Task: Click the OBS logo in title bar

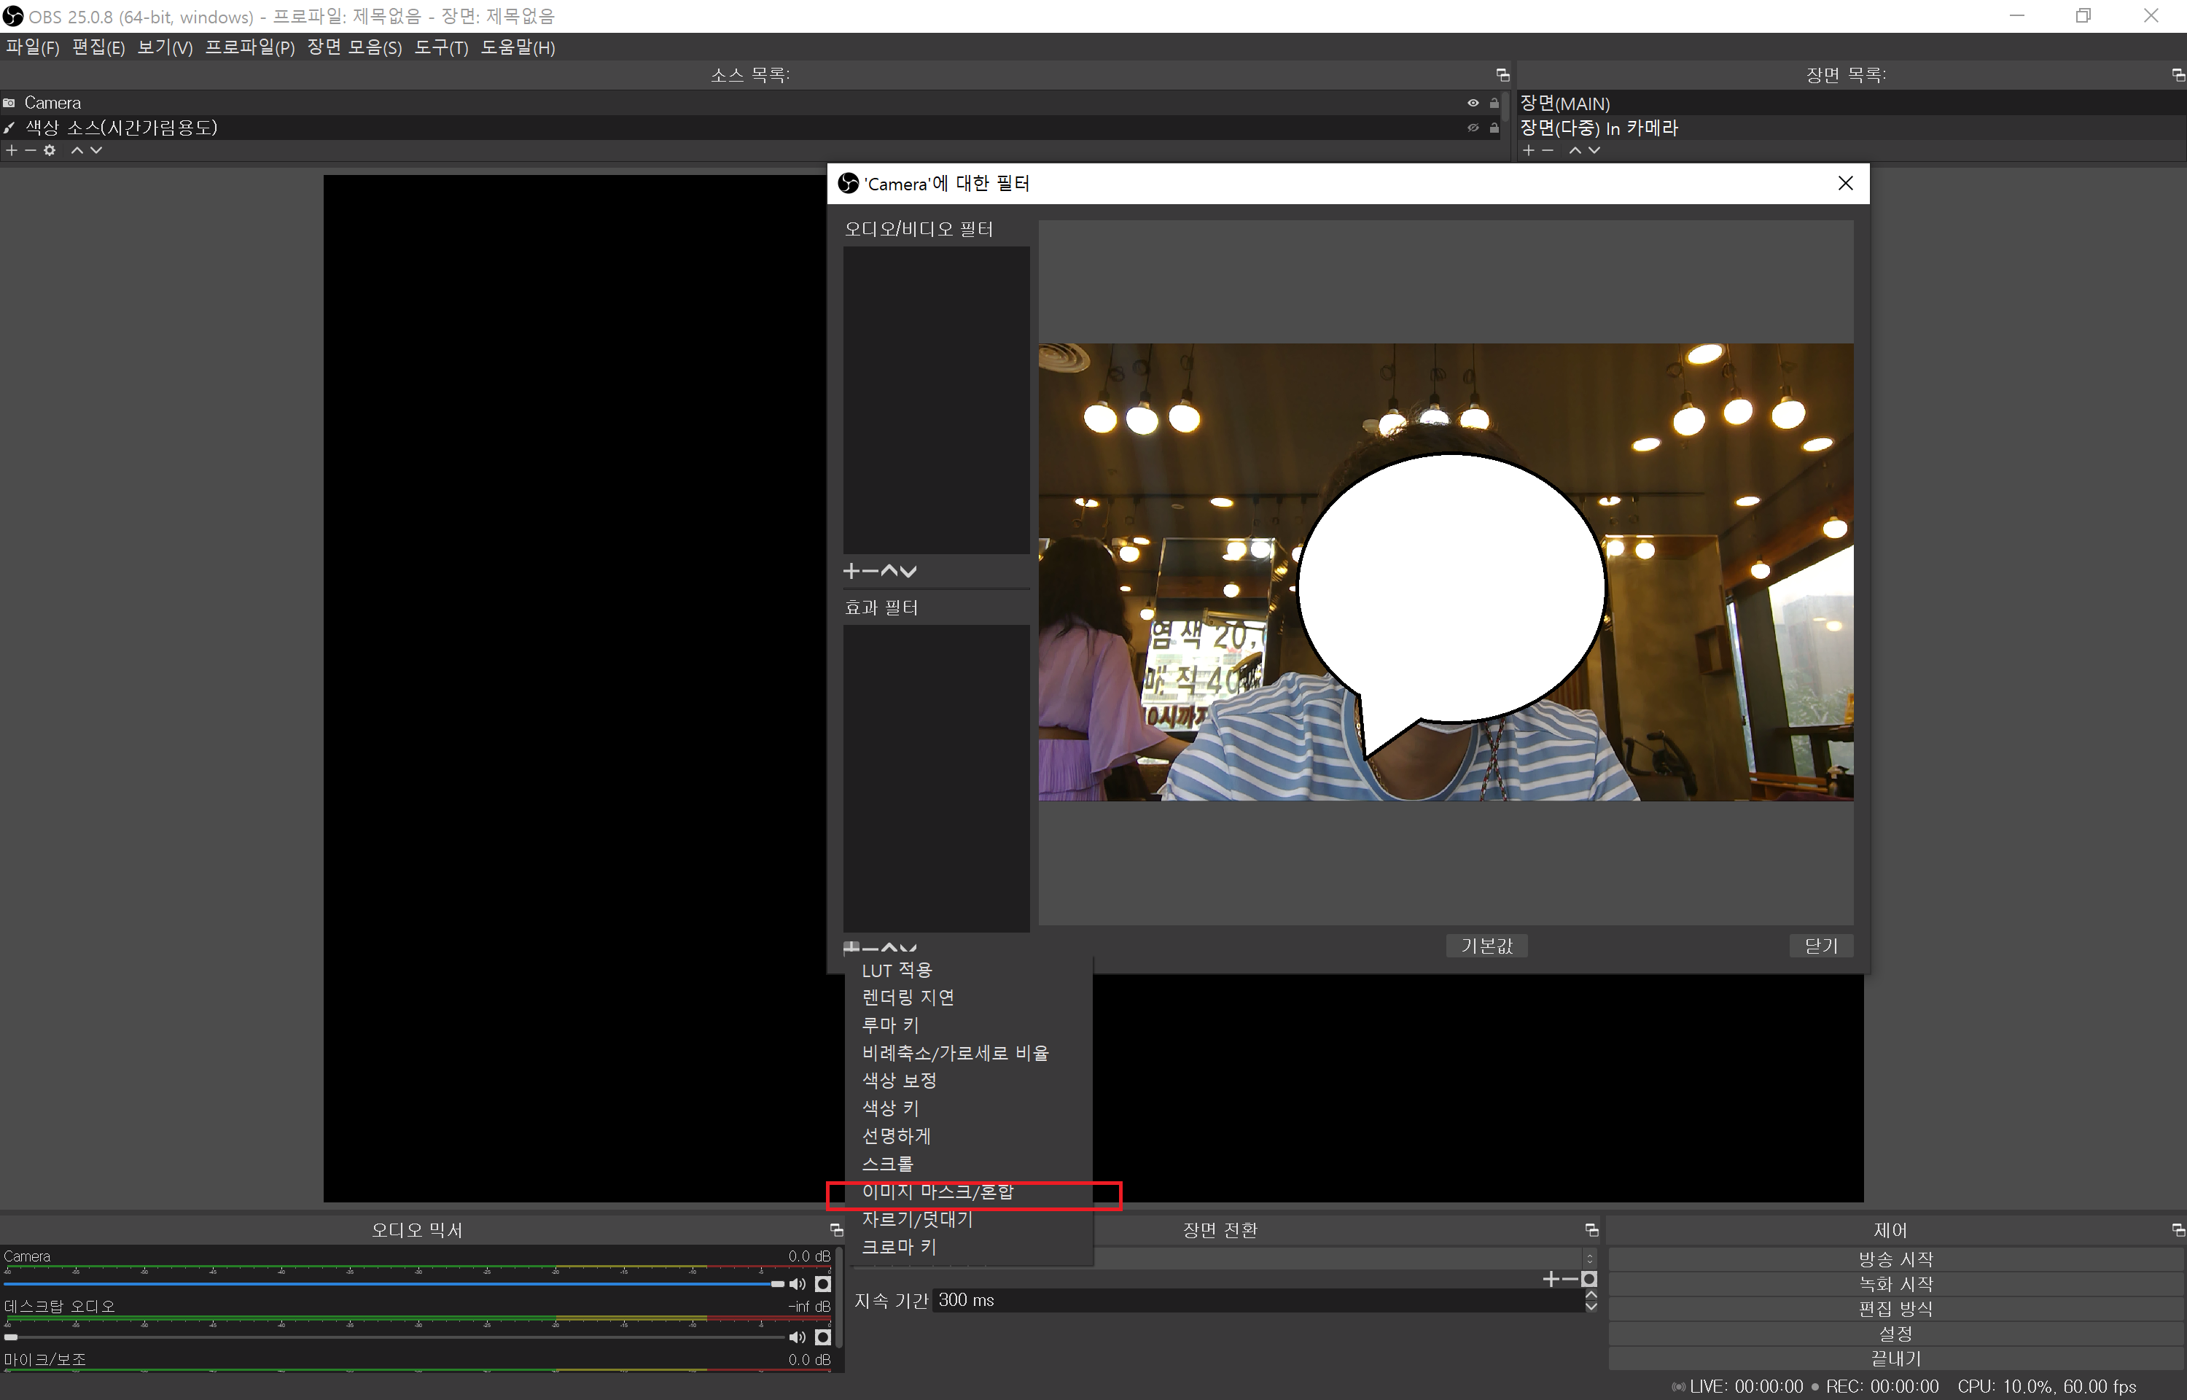Action: point(12,15)
